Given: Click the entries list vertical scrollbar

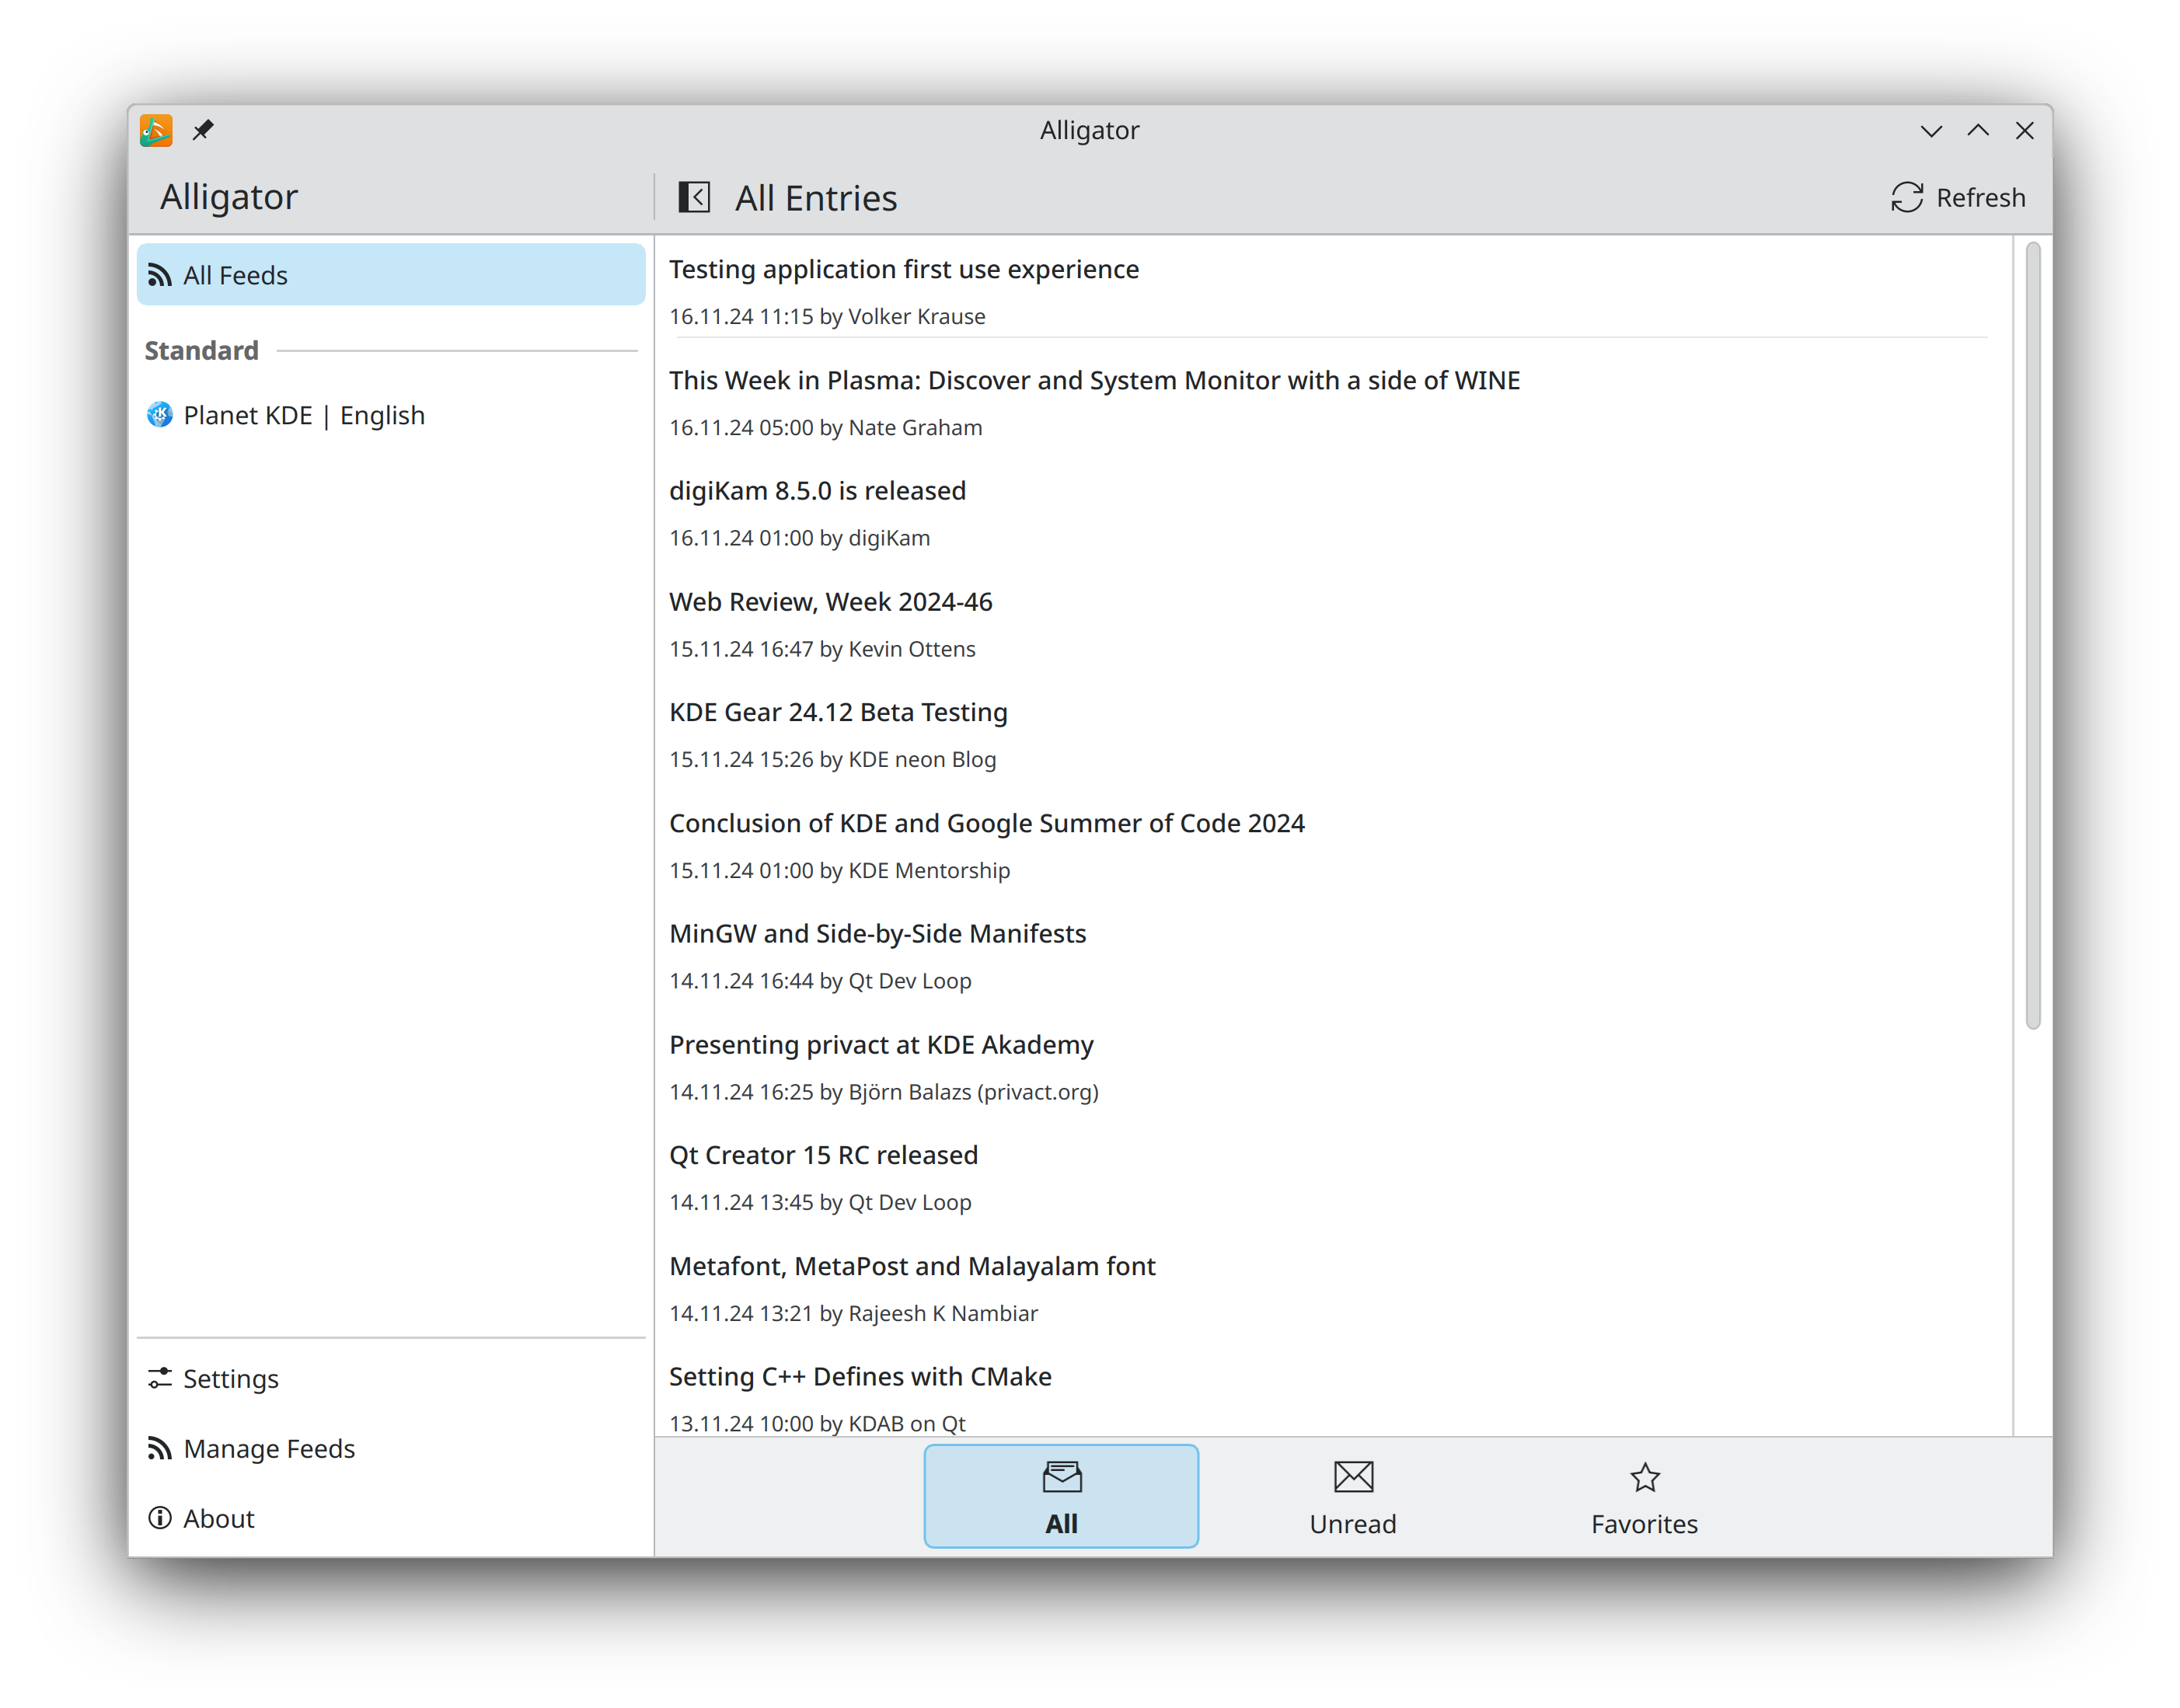Looking at the screenshot, I should click(x=2032, y=635).
